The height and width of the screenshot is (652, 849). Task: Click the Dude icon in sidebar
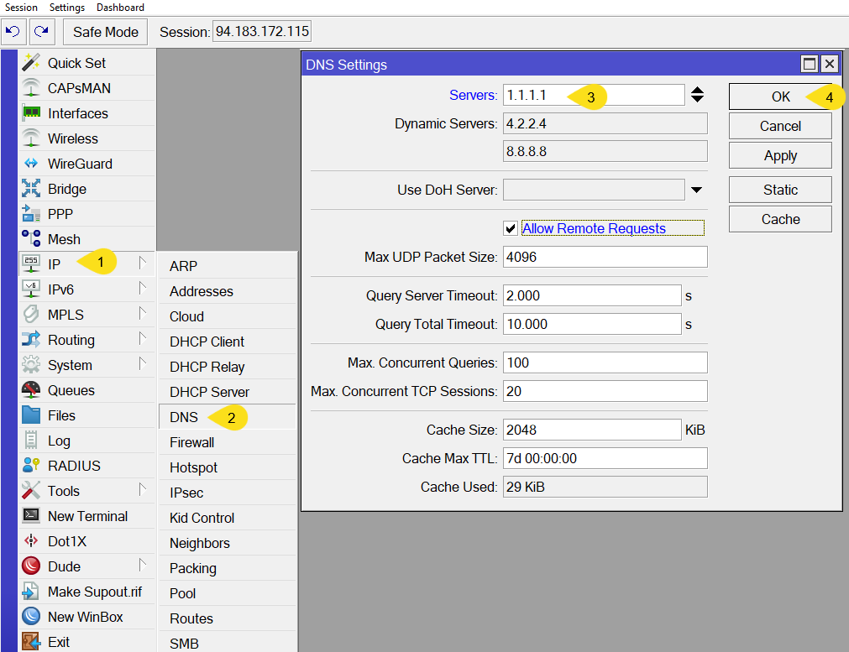(x=31, y=566)
